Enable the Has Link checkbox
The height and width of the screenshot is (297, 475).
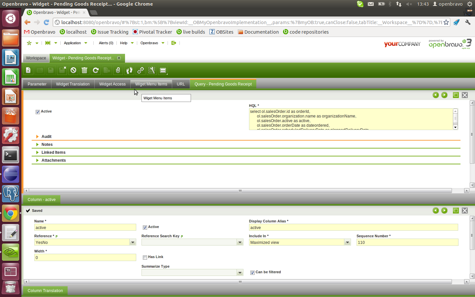pos(145,257)
